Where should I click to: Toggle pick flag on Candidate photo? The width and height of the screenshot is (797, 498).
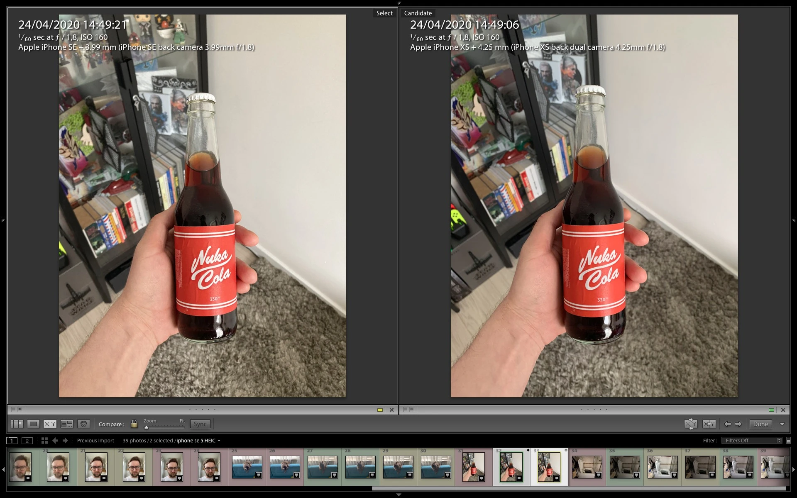(405, 409)
